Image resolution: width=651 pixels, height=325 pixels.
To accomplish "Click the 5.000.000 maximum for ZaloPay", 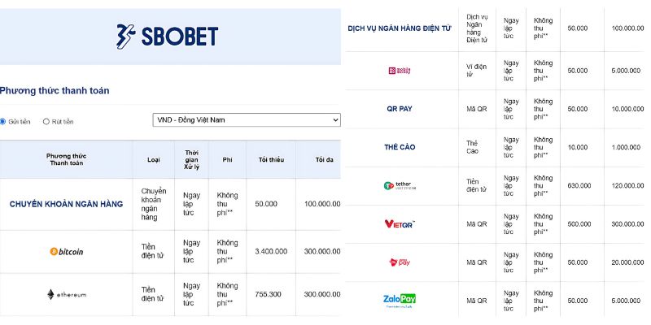I will click(626, 301).
